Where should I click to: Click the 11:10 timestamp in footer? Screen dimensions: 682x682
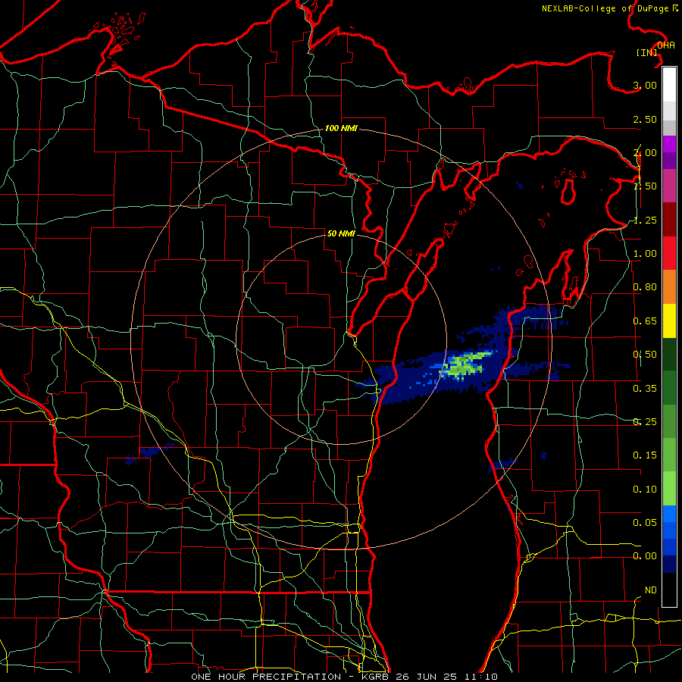click(481, 677)
